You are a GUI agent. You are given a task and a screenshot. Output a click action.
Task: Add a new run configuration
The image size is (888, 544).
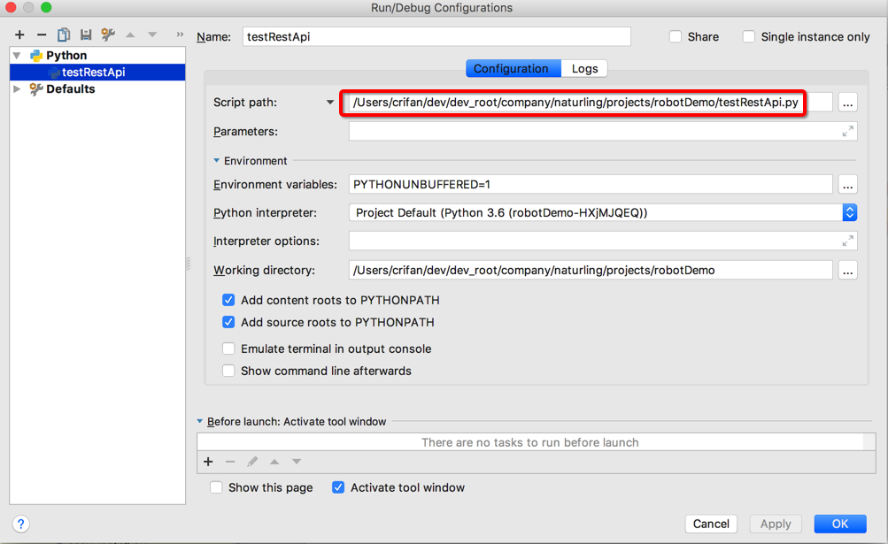pos(19,35)
